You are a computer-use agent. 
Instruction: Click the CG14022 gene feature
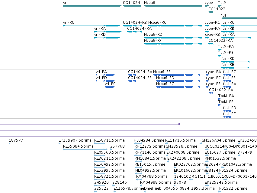pos(211,12)
